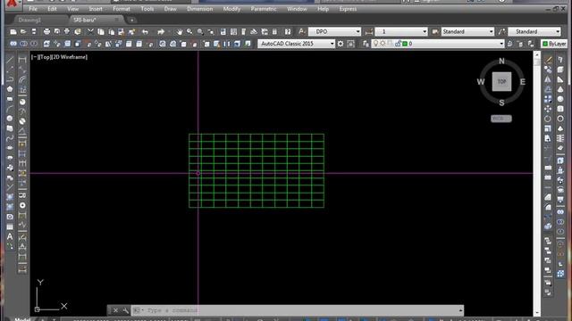Toggle layer 0 lock padlock icon

coord(398,44)
